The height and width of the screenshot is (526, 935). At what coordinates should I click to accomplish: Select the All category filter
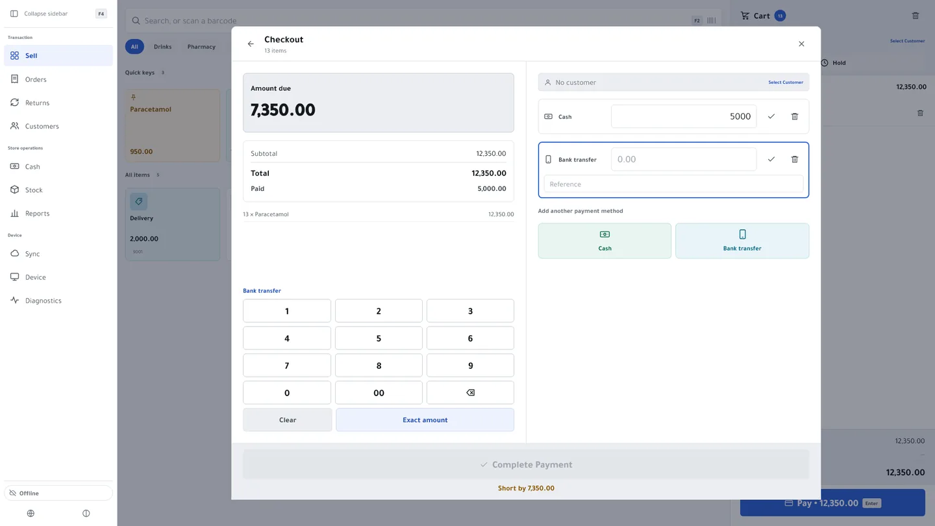134,47
